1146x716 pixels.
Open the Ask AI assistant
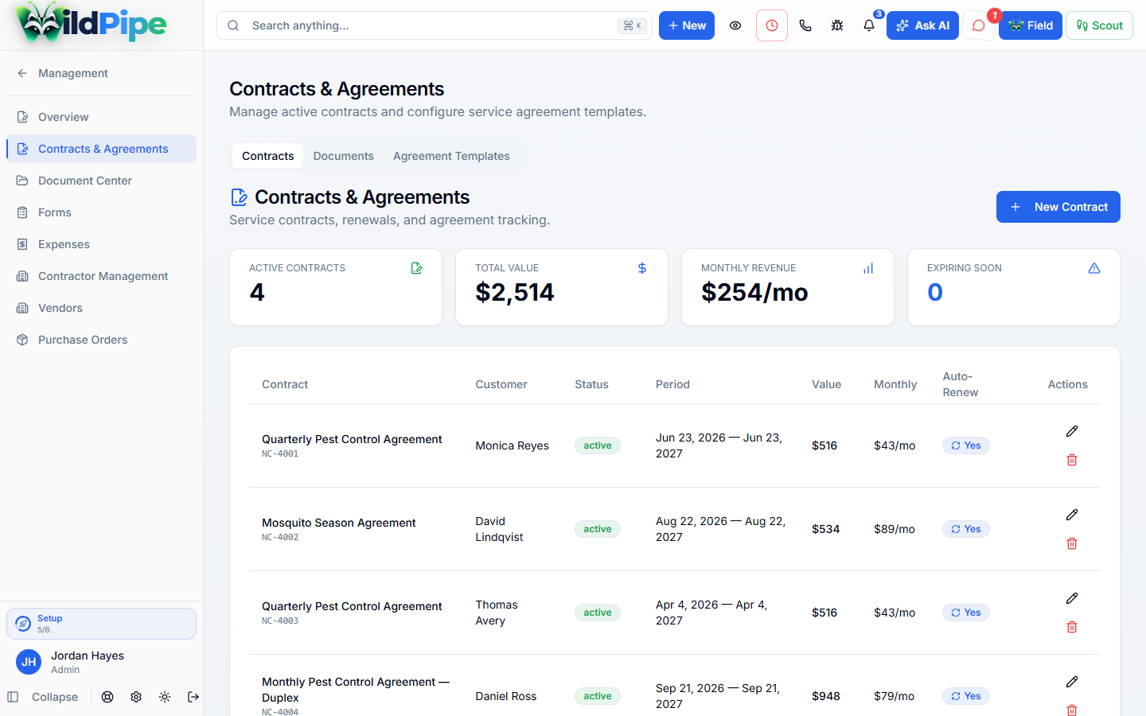pyautogui.click(x=922, y=25)
